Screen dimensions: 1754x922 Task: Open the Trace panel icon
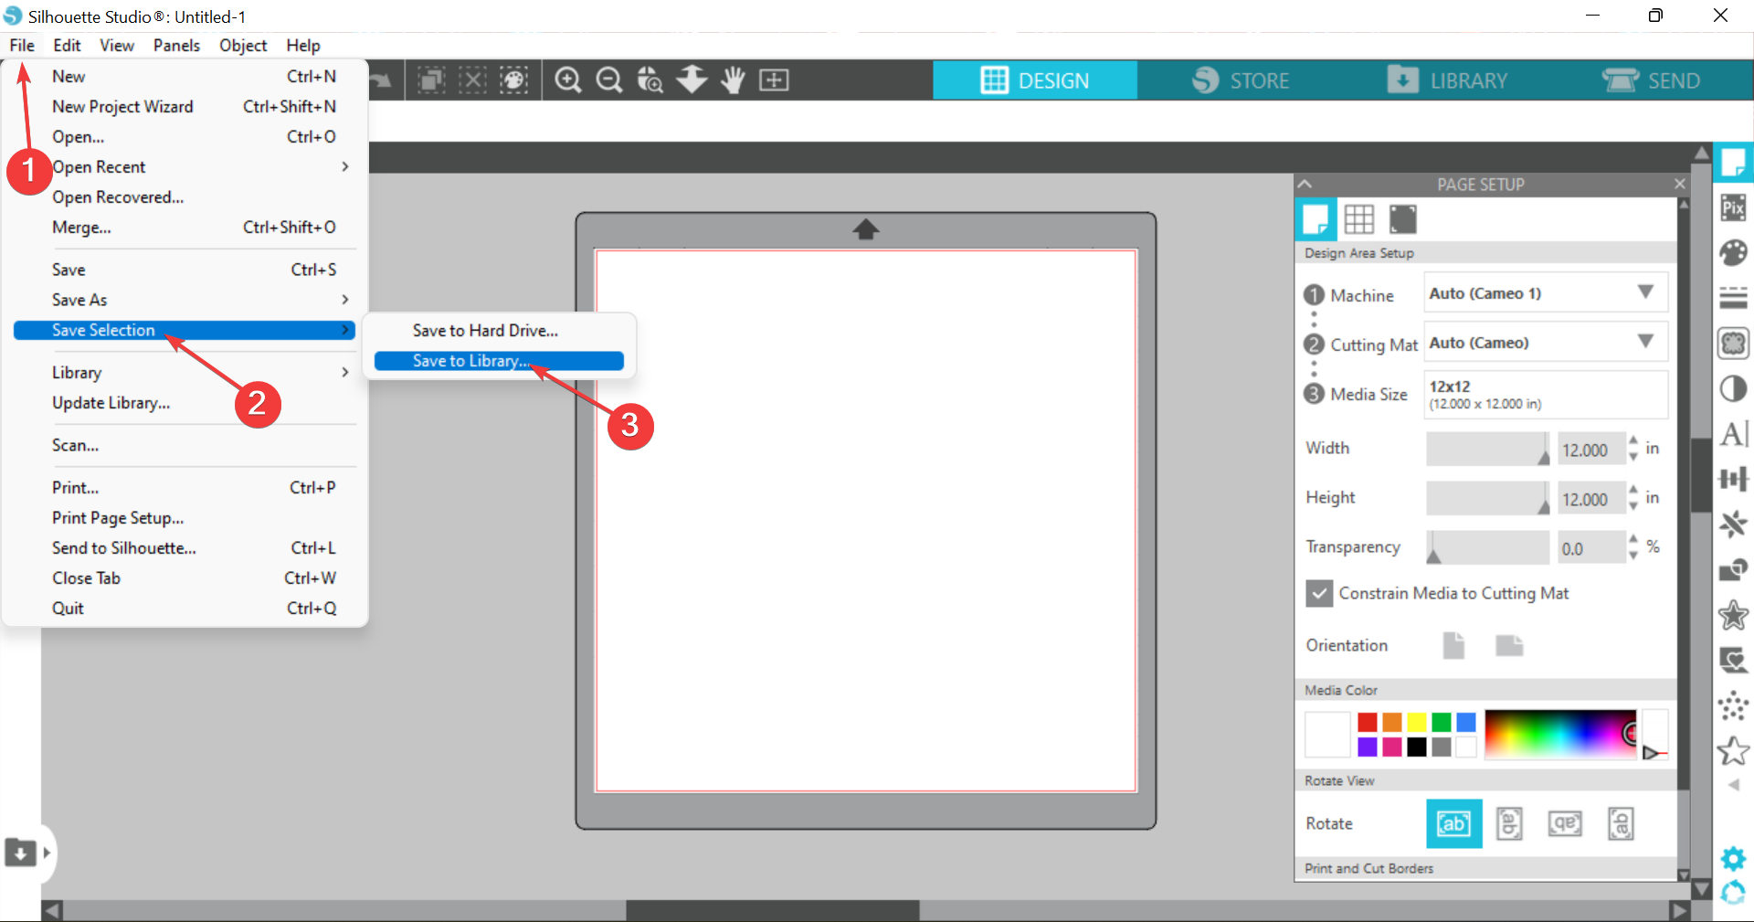pos(1733,344)
